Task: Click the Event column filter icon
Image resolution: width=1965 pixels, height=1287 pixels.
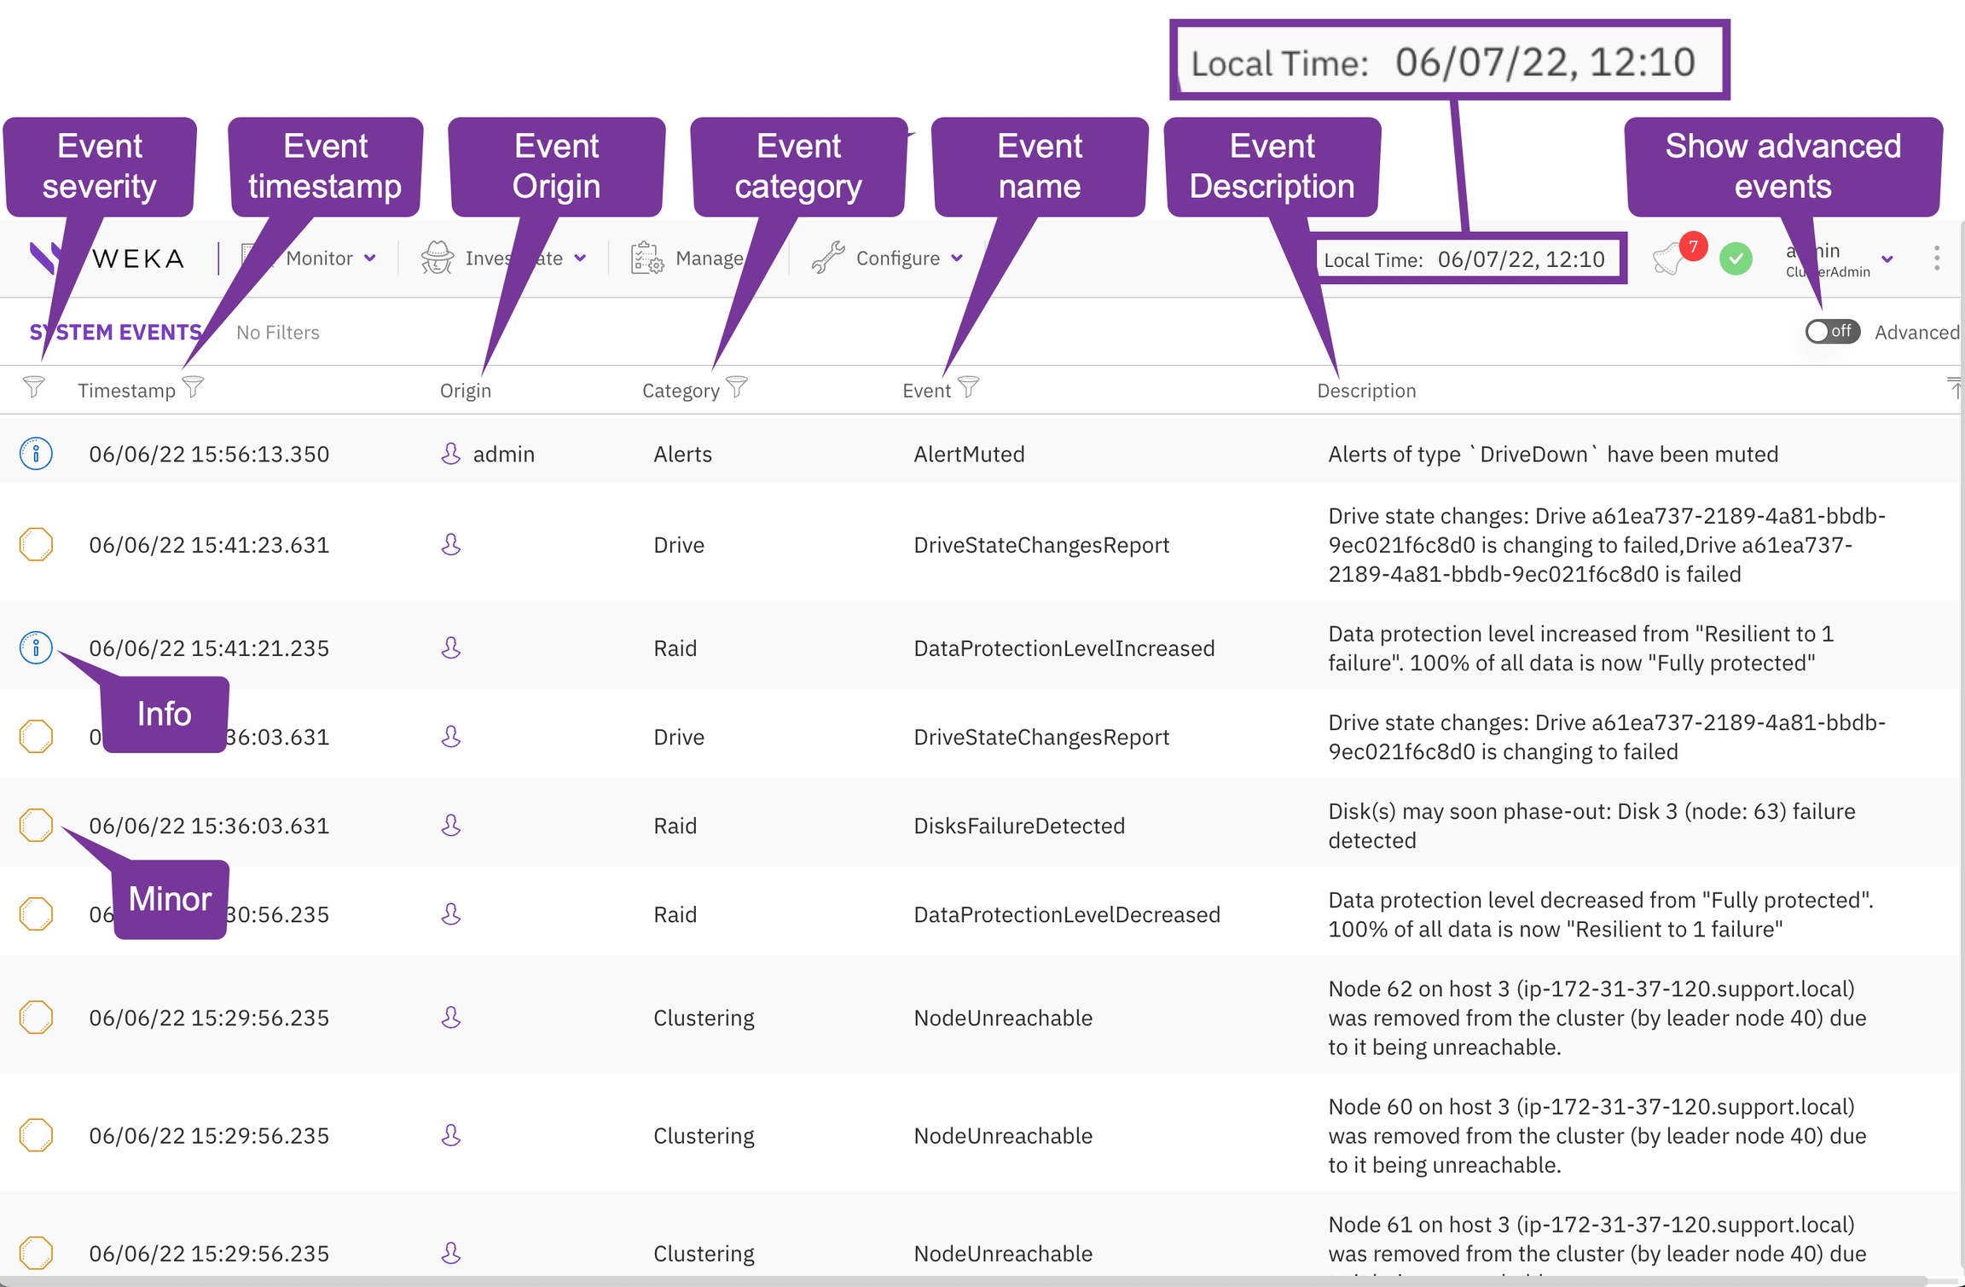Action: point(968,388)
